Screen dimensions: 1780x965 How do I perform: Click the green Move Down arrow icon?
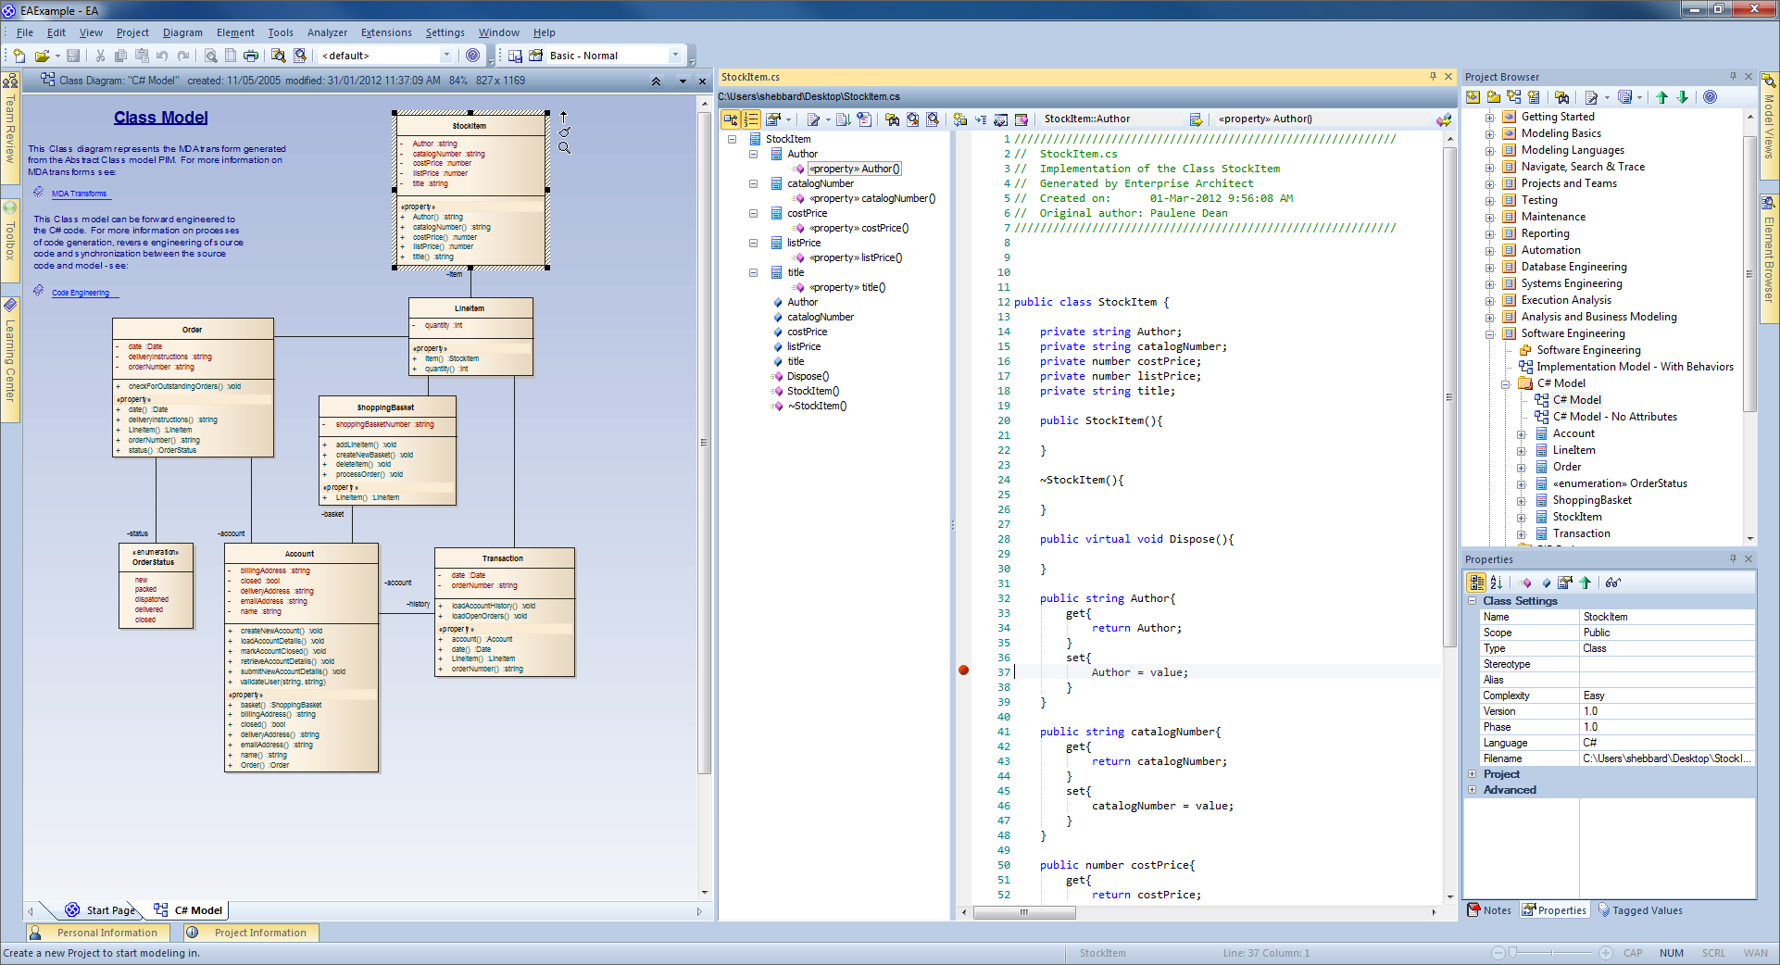point(1683,97)
